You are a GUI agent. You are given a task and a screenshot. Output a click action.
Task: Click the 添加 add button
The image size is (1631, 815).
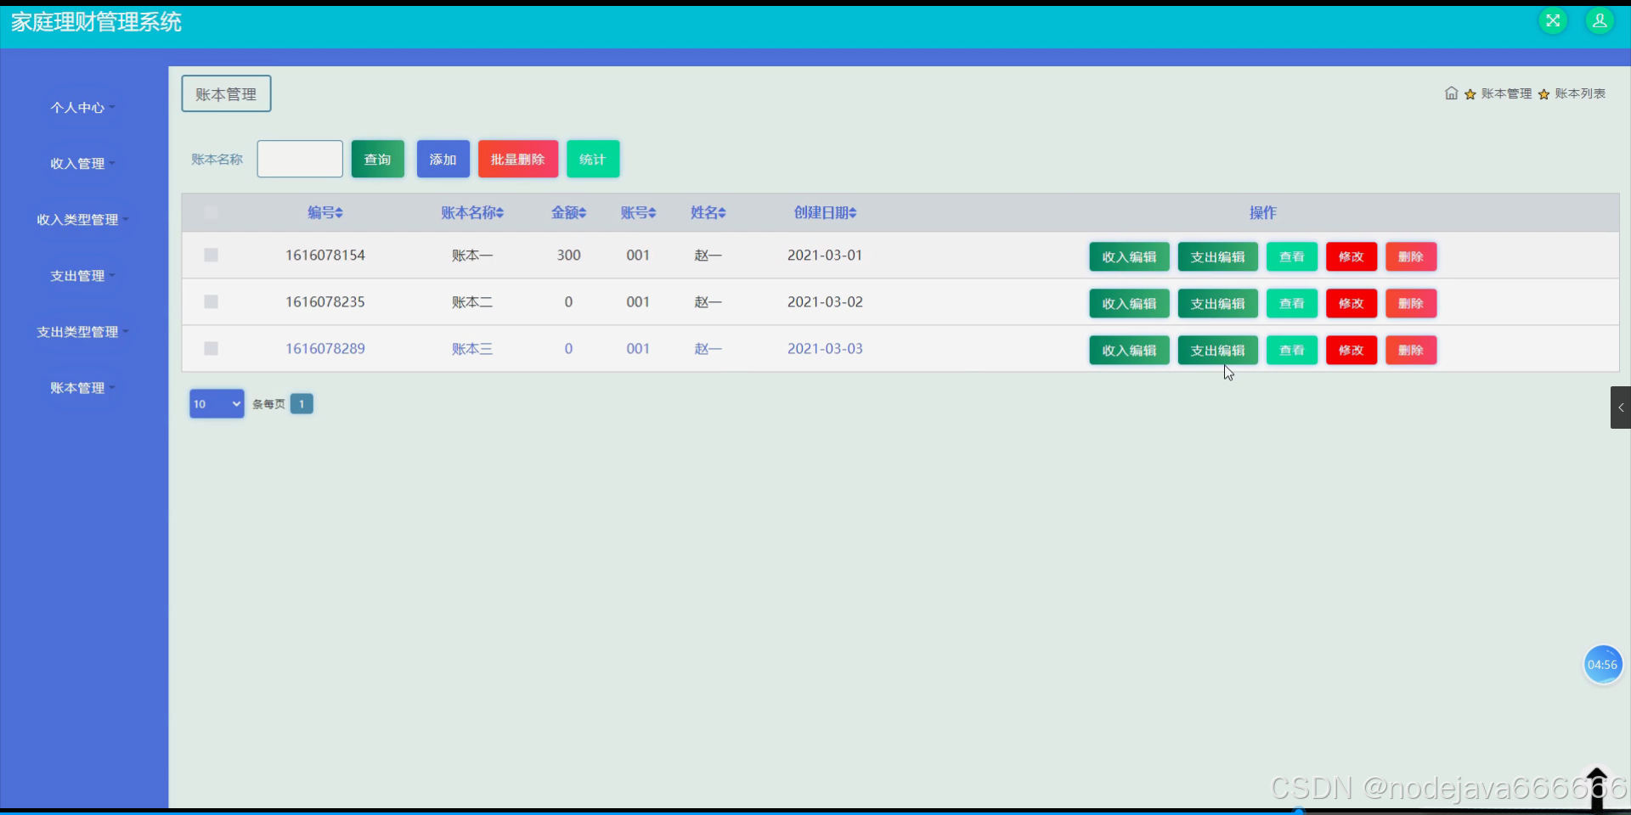click(x=443, y=159)
